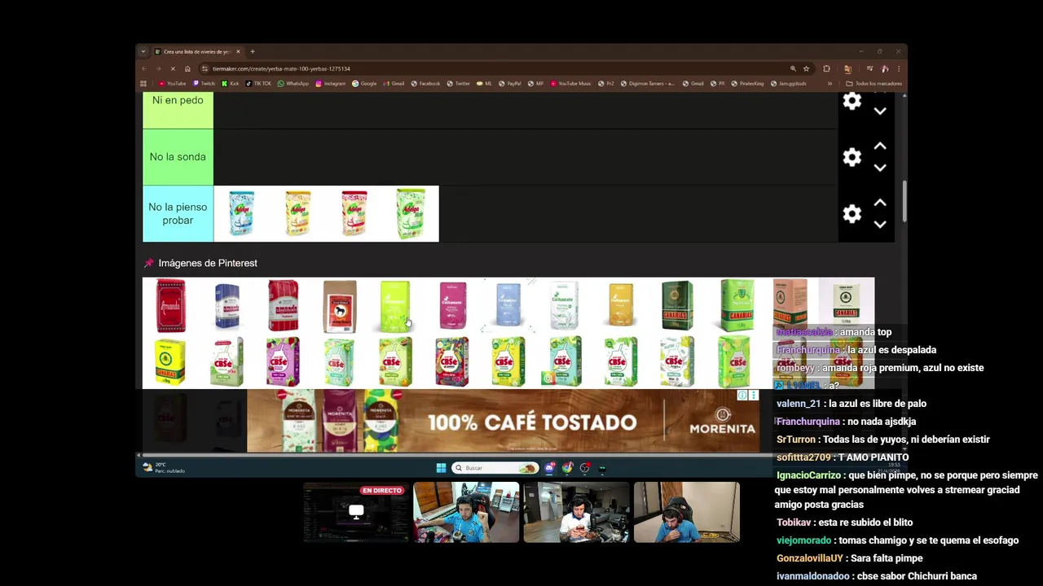Pick the pink Cachamate package
This screenshot has height=586, width=1043.
tap(452, 305)
